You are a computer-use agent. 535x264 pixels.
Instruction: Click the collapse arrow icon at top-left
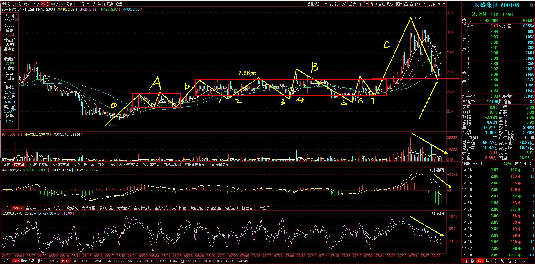(4, 4)
